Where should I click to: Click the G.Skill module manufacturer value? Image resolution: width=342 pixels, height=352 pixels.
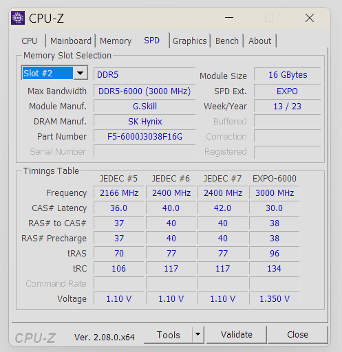(x=145, y=107)
